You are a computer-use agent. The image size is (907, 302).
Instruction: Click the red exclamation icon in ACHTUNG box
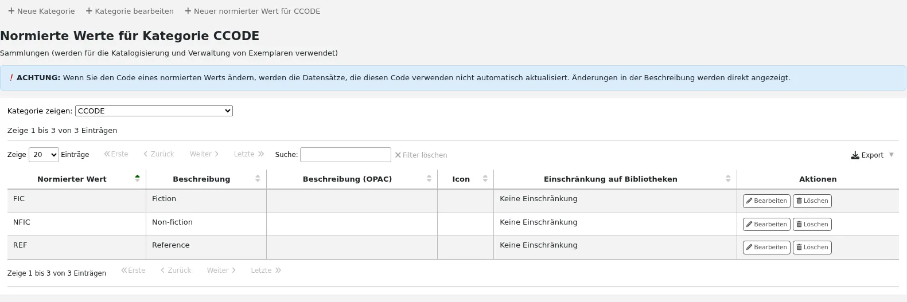point(11,78)
